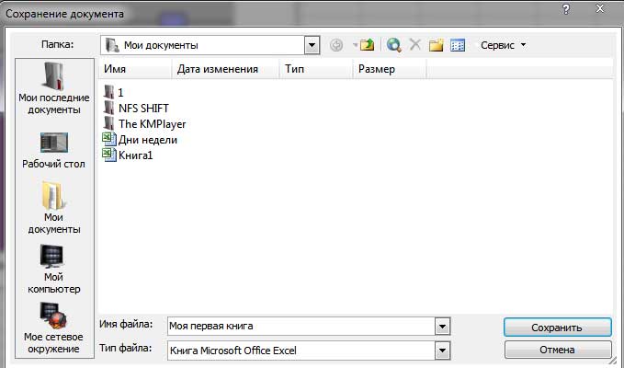Select the NFS SHIFT folder in list
The width and height of the screenshot is (624, 368).
point(143,108)
